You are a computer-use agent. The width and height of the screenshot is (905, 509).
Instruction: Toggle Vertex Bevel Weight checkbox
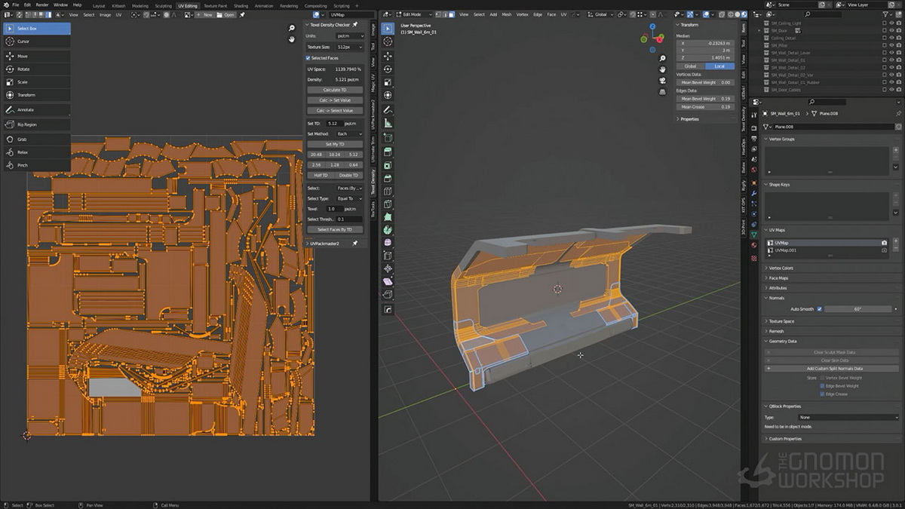click(822, 378)
